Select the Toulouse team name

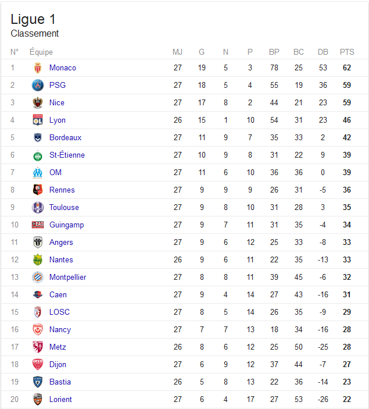64,207
